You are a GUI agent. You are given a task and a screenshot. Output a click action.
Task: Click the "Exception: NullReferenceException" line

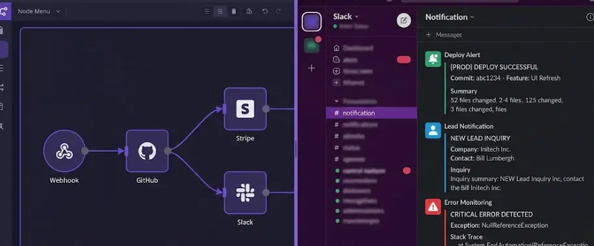499,225
